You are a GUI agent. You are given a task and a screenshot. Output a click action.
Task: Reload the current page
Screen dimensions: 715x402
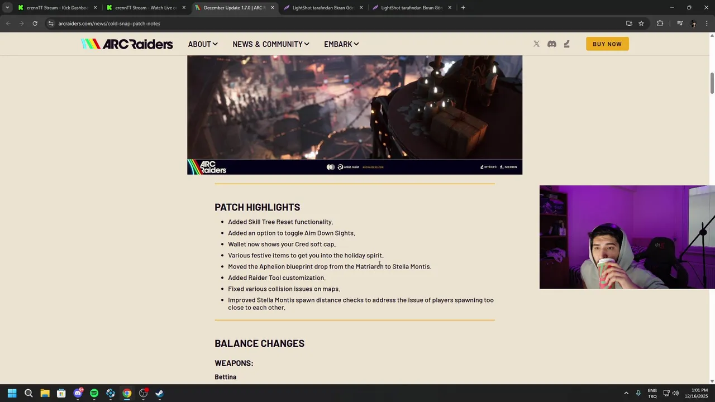coord(35,23)
